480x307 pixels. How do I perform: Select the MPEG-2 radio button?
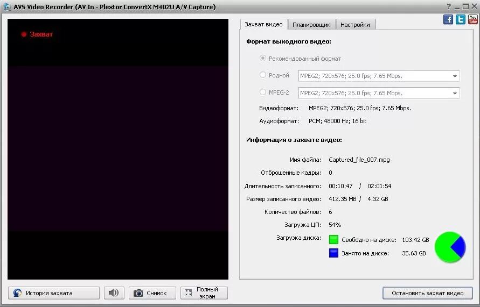(263, 91)
